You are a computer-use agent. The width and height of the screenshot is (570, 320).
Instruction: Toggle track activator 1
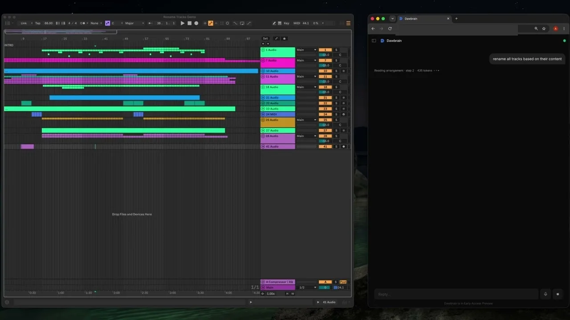(325, 50)
